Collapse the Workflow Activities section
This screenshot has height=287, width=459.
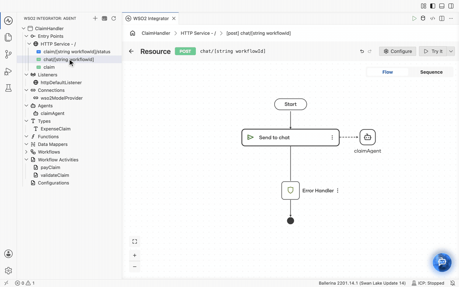(26, 160)
